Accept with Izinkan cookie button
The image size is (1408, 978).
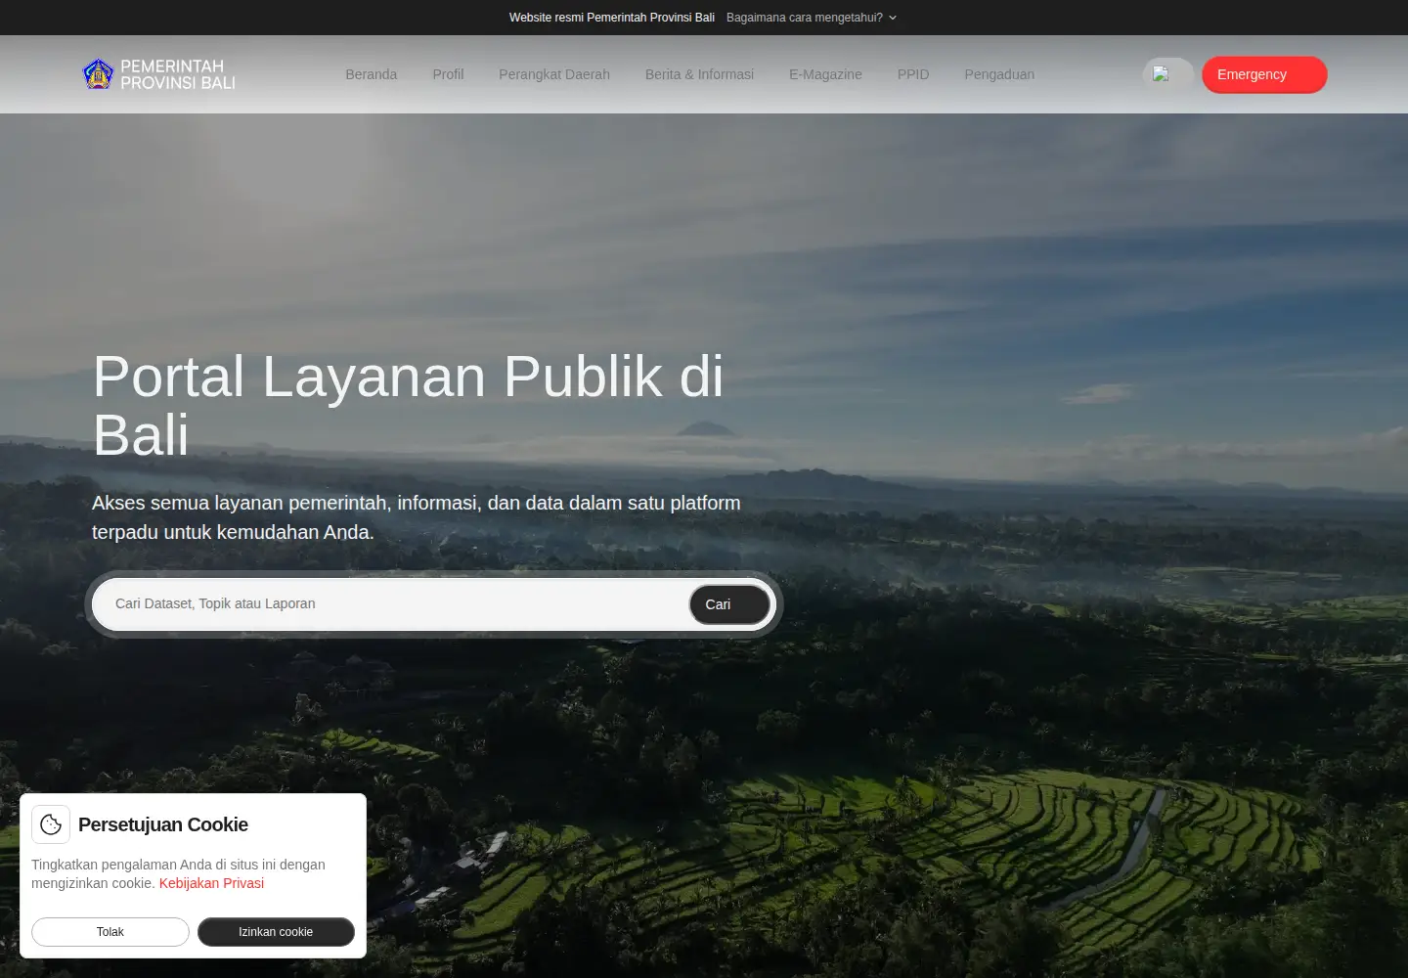[276, 932]
